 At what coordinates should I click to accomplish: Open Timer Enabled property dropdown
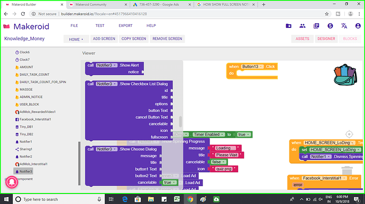tap(209, 134)
